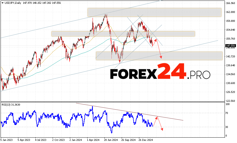Viewport: 237px width, 143px height.
Task: Click the RSI 70 level label
Action: click(228, 113)
